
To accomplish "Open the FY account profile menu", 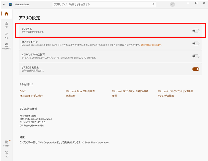I will [x=173, y=4].
